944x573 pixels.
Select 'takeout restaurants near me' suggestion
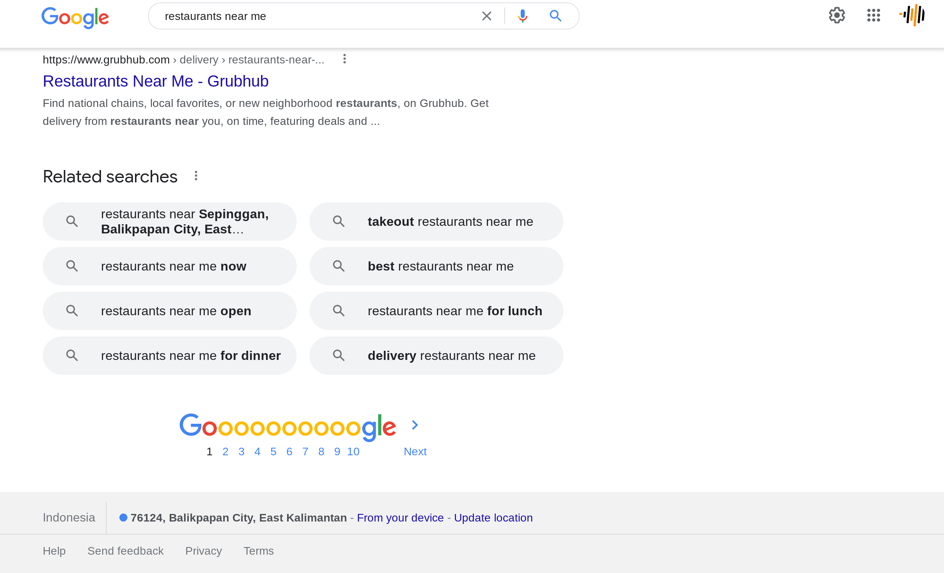pos(436,221)
